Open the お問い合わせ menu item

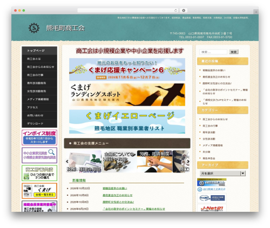pyautogui.click(x=39, y=115)
